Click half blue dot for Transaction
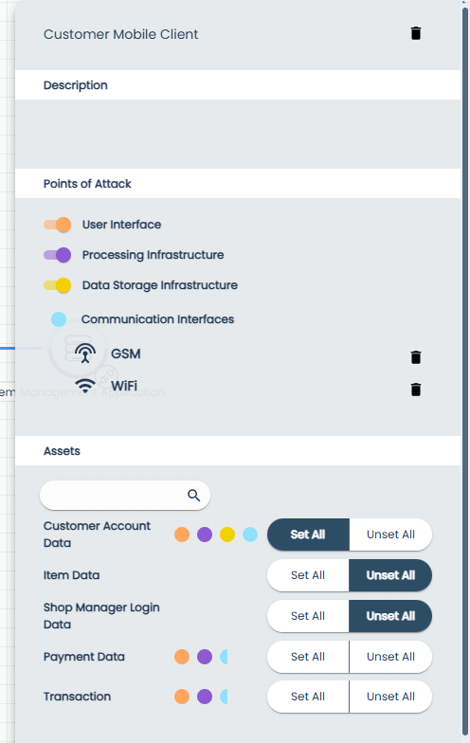 click(x=224, y=697)
